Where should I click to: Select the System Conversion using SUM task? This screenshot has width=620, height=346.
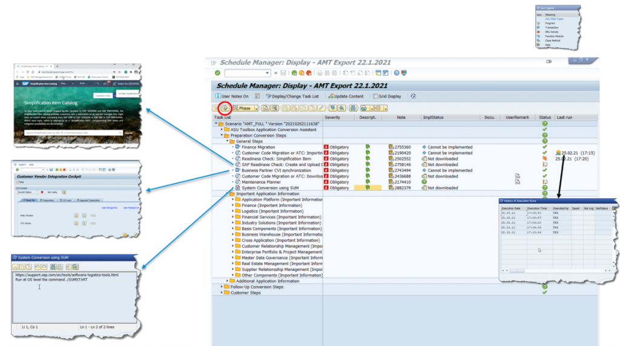[x=270, y=188]
